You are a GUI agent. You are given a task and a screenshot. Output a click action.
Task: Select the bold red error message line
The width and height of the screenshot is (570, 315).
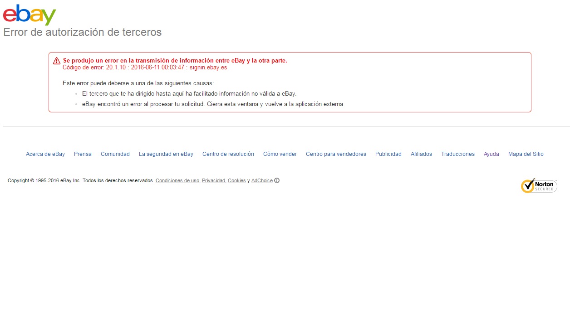click(x=175, y=60)
